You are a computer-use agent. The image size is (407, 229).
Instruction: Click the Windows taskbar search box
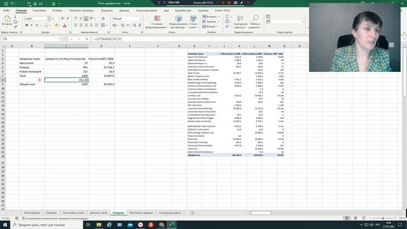[x=46, y=225]
